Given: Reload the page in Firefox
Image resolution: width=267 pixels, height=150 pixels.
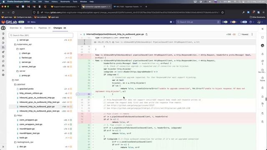Looking at the screenshot, I should (x=13, y=12).
